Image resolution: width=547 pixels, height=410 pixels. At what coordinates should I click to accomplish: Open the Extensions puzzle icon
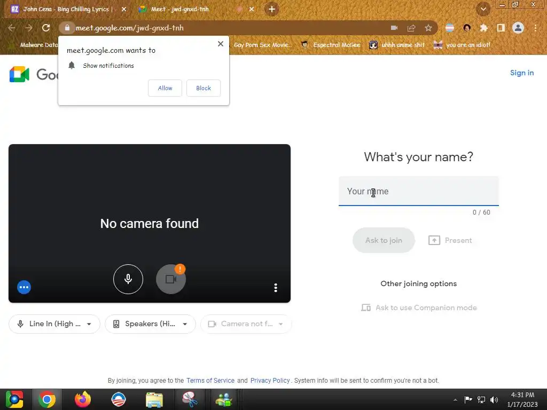coord(483,28)
